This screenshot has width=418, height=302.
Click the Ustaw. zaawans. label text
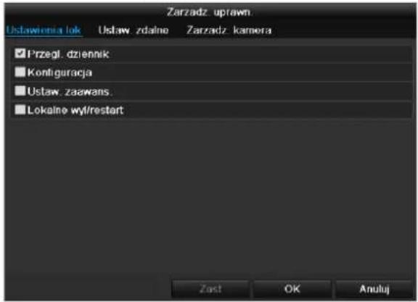tap(70, 91)
